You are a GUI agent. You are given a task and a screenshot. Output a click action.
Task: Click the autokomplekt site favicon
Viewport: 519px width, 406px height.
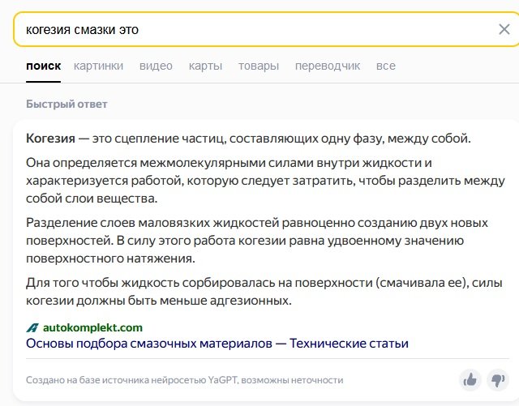pyautogui.click(x=32, y=327)
